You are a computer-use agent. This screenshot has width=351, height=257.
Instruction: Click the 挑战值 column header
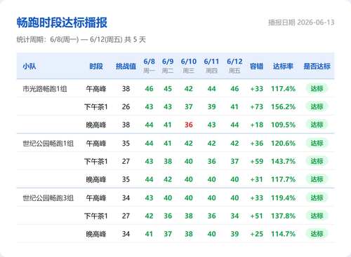coord(126,67)
